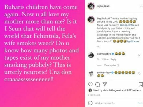The width and height of the screenshot is (143, 107).
Task: Open bigbirdkuti header profile picture
Action: [x=91, y=6]
